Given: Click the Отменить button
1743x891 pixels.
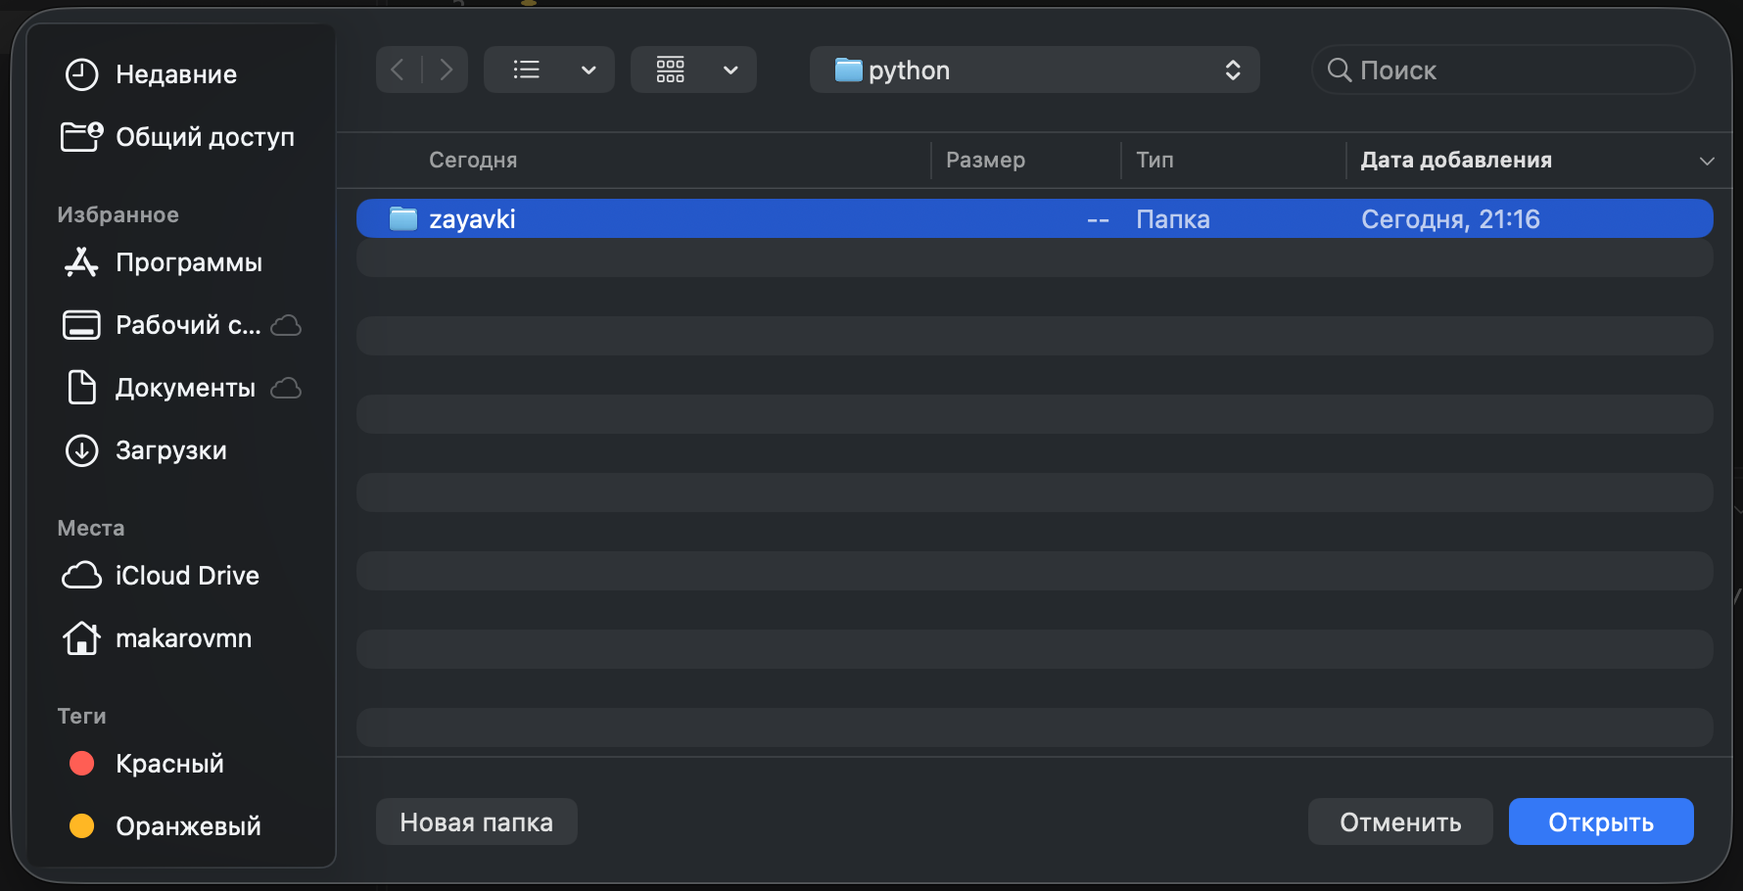Looking at the screenshot, I should (1400, 821).
